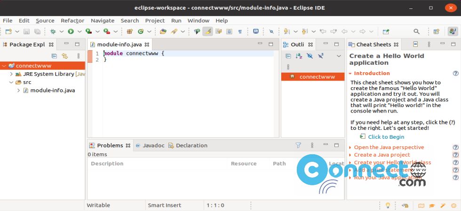Toggle Mark Occurrences highlighter button
Image resolution: width=461 pixels, height=211 pixels.
pyautogui.click(x=208, y=31)
